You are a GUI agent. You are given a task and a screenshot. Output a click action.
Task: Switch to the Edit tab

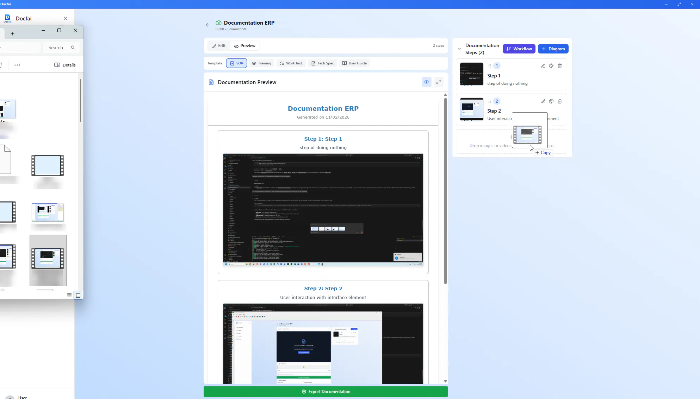219,46
